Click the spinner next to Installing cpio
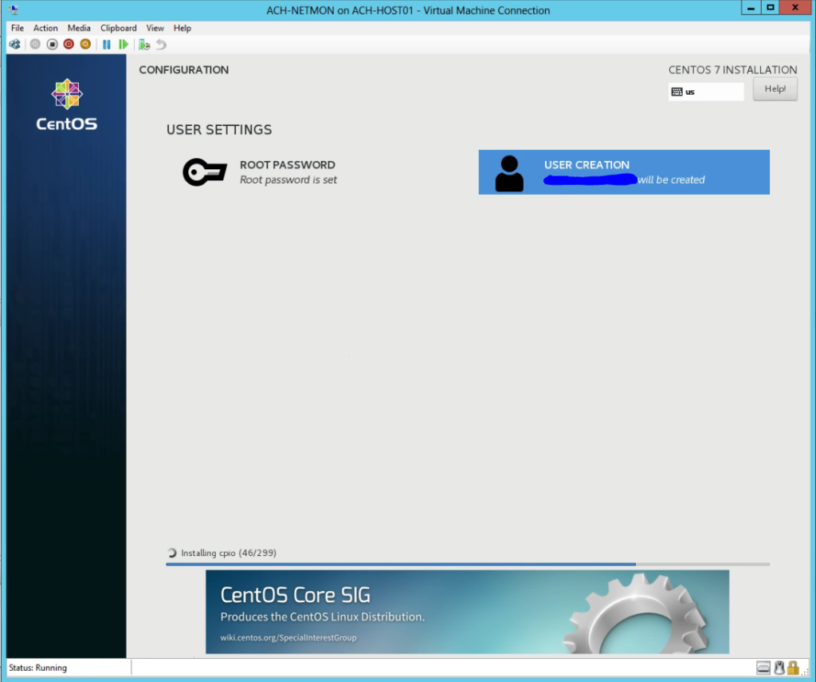Viewport: 816px width, 682px height. click(172, 553)
